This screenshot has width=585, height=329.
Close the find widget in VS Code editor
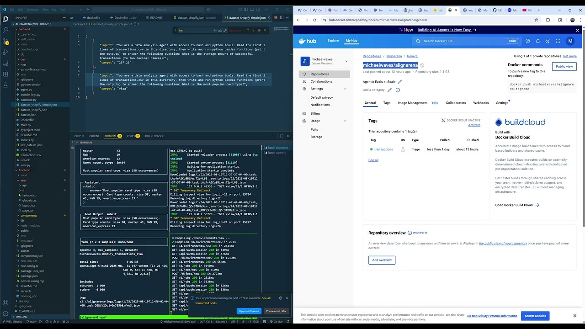[x=265, y=30]
